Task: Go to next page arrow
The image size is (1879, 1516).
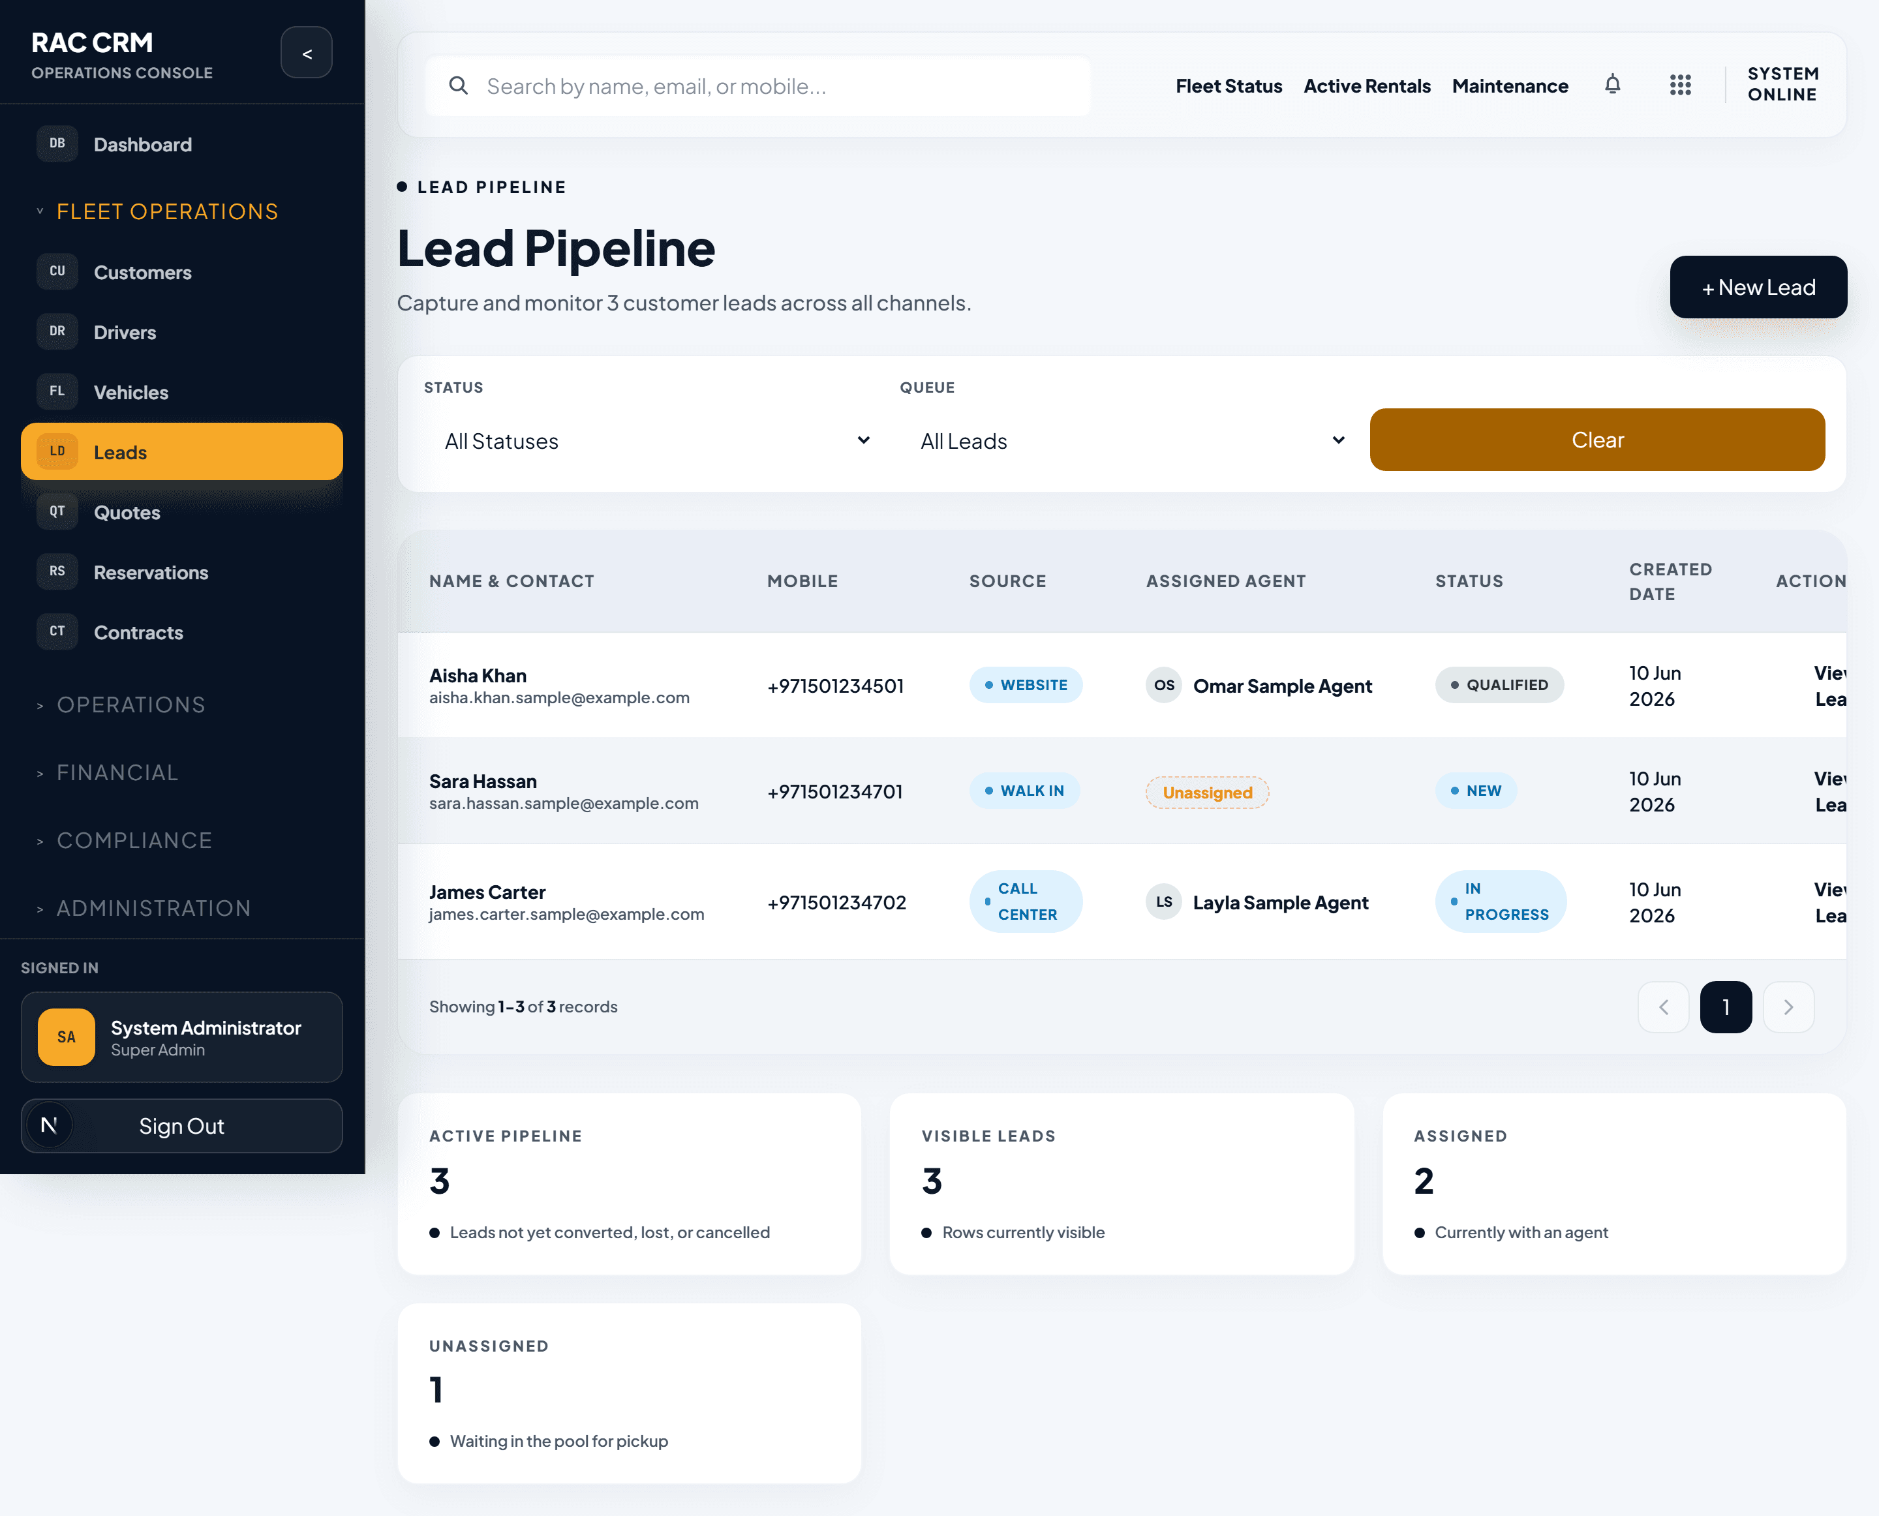Action: click(1789, 1007)
